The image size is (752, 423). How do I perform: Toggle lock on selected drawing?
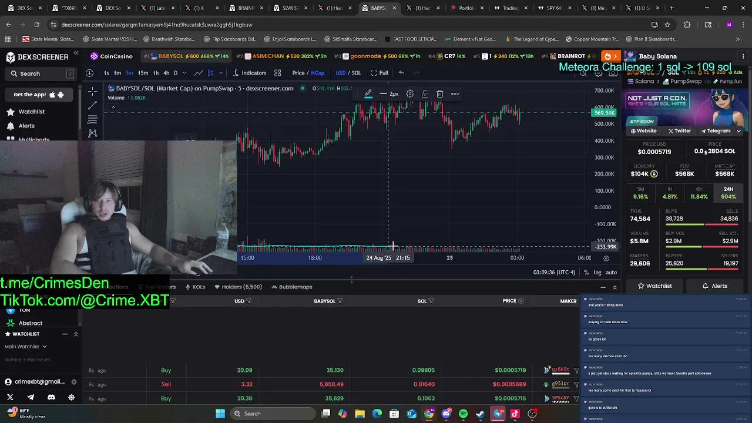[x=425, y=94]
